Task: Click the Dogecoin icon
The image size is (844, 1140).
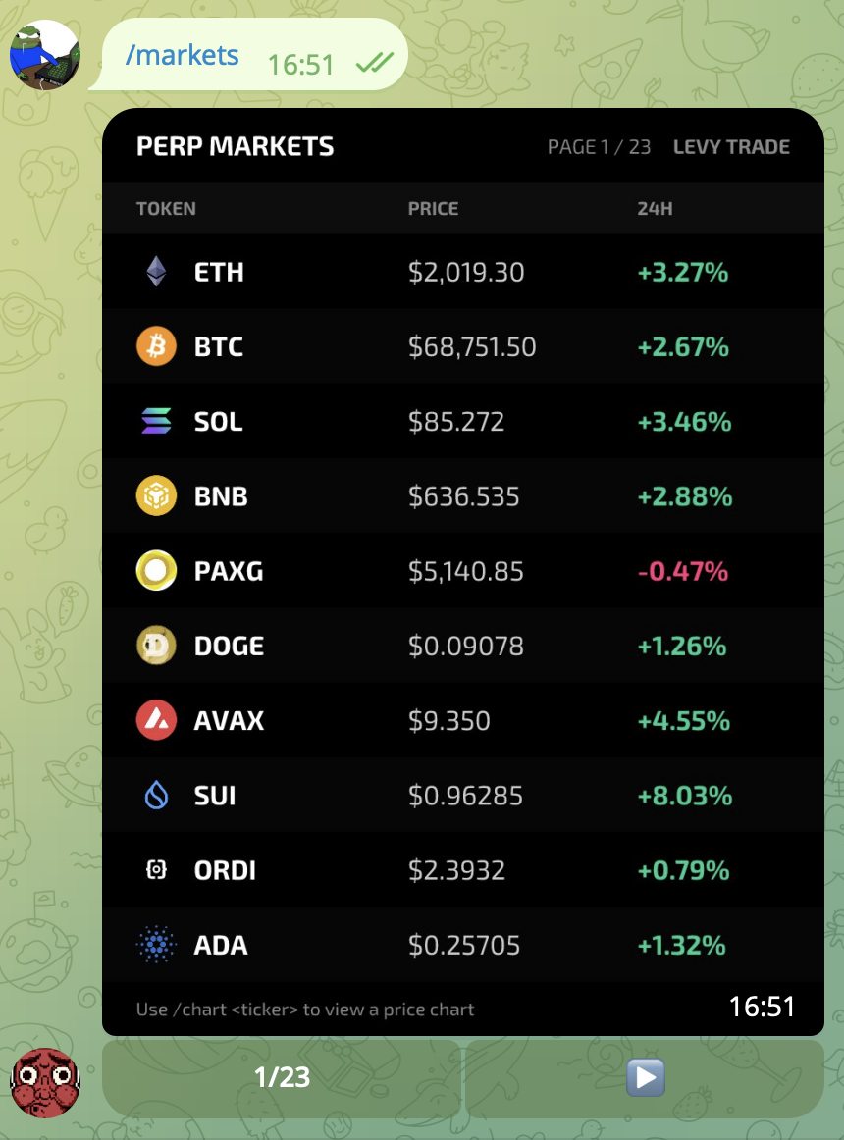Action: tap(156, 646)
